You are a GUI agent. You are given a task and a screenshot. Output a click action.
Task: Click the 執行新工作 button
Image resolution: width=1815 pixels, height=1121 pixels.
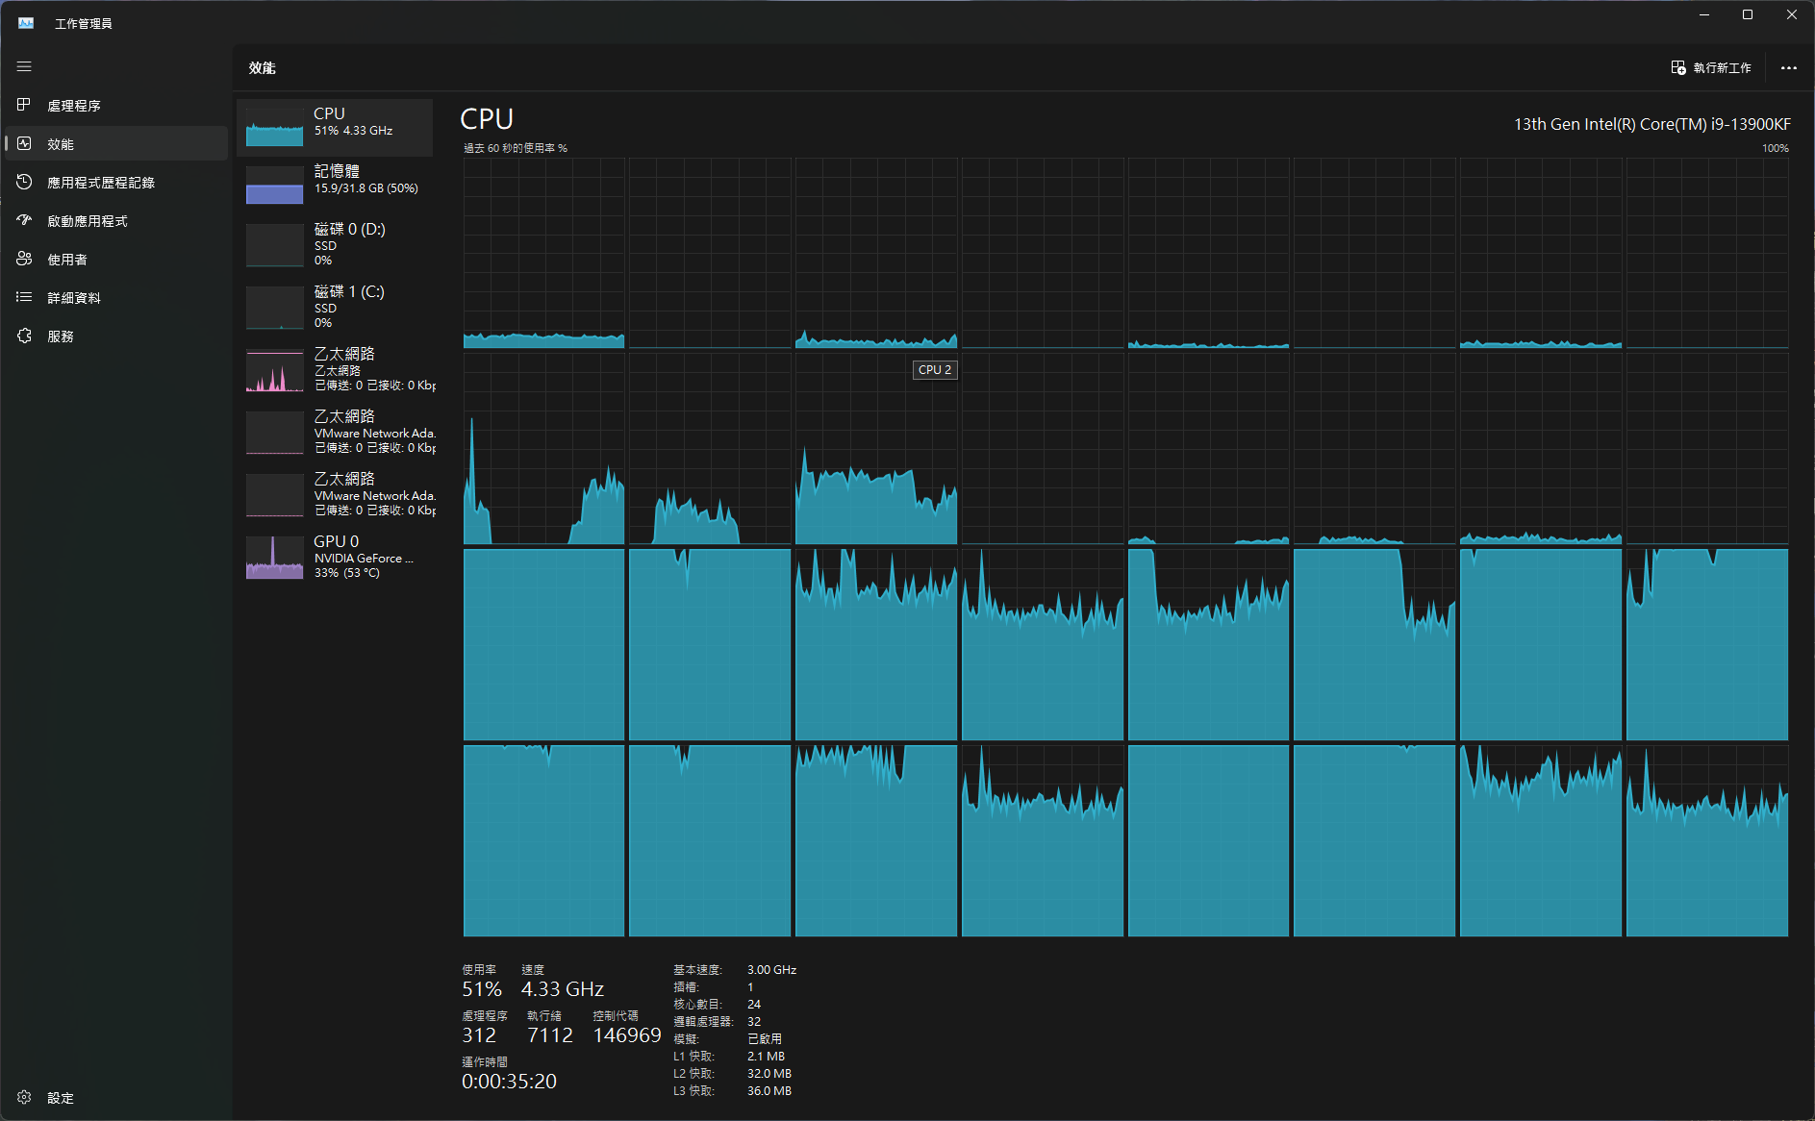pos(1711,67)
